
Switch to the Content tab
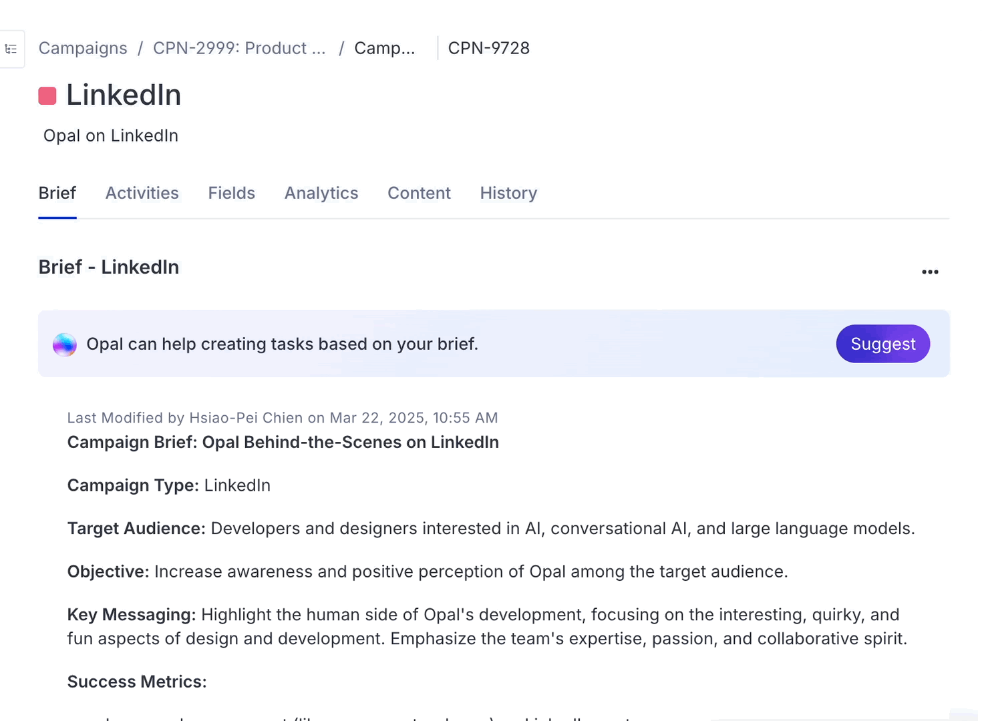pos(419,193)
